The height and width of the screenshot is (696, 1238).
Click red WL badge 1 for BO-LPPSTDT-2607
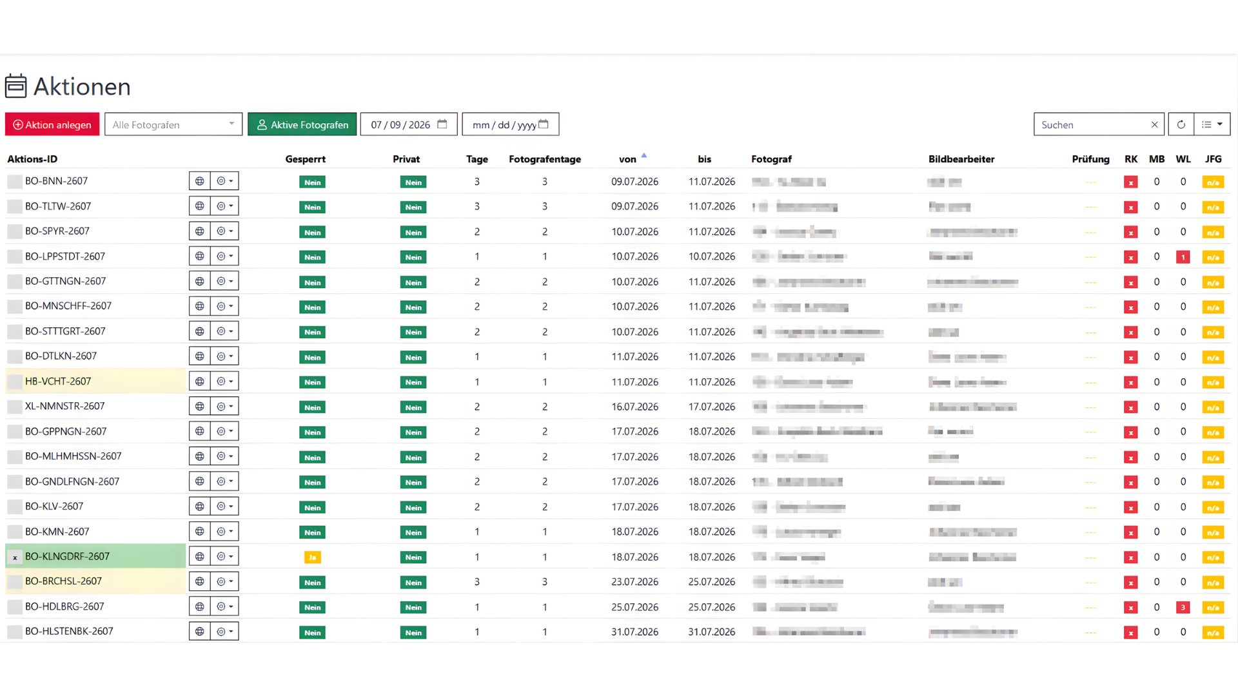[1183, 257]
